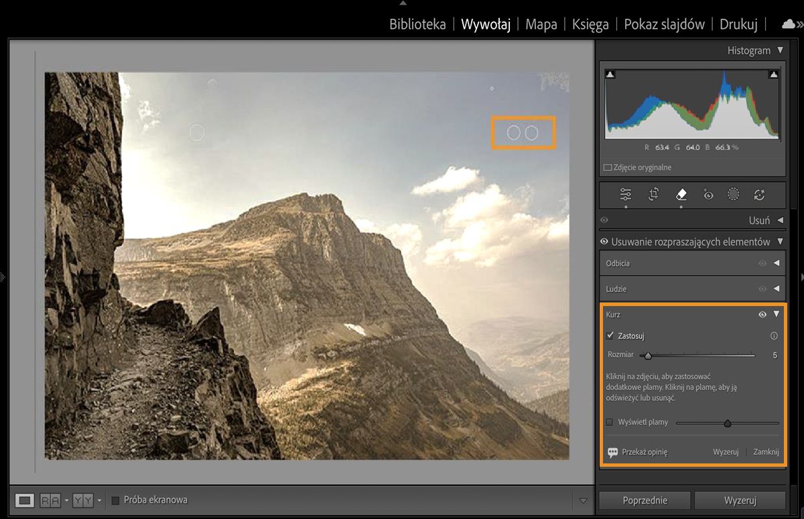Expand the Ludzie section

pyautogui.click(x=777, y=289)
